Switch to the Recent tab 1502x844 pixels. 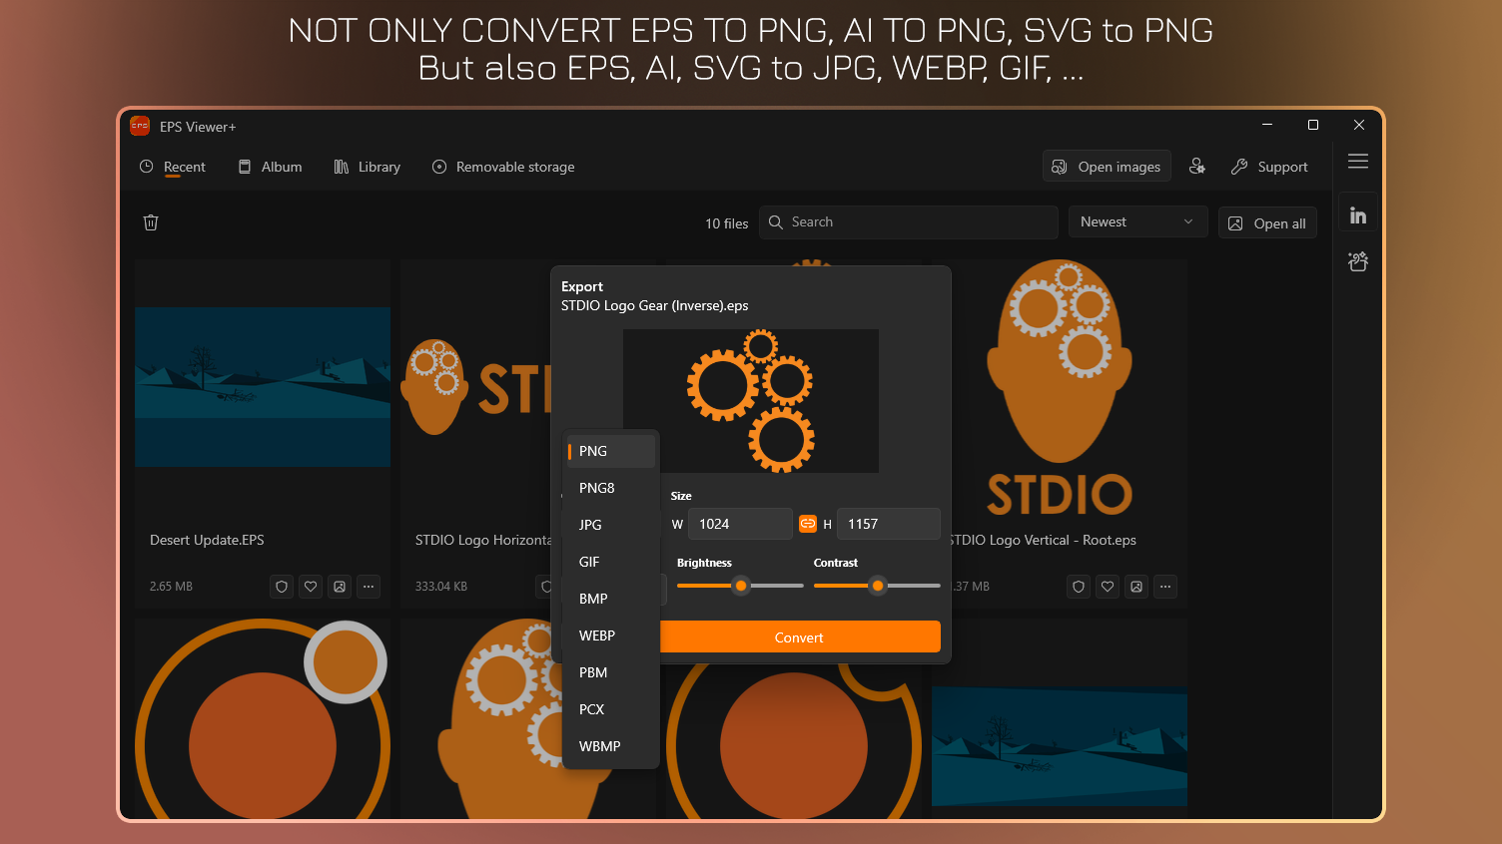pyautogui.click(x=173, y=167)
